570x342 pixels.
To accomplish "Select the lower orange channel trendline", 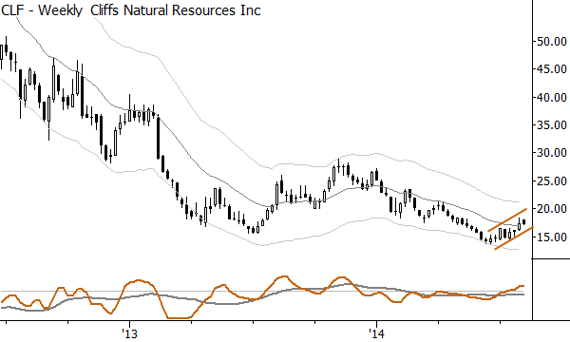I will [x=514, y=238].
